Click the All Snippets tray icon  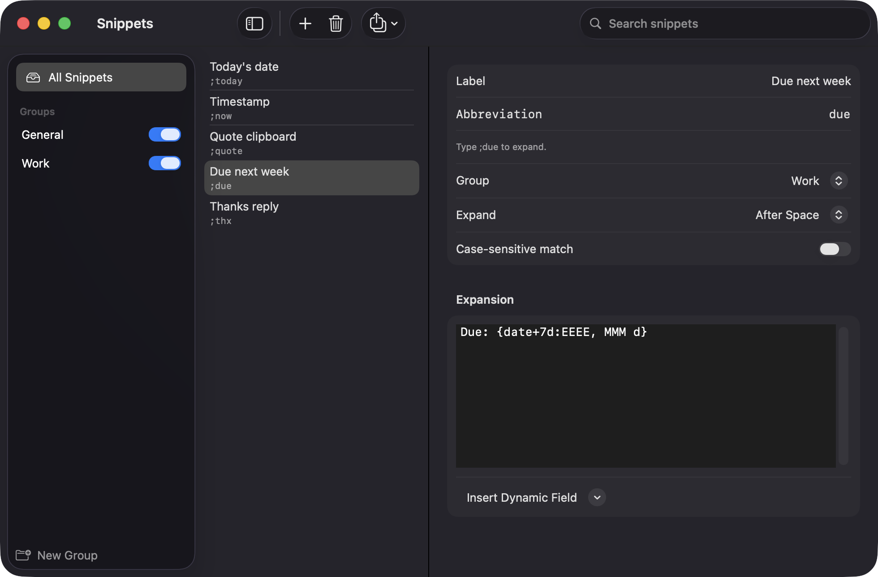pyautogui.click(x=33, y=78)
